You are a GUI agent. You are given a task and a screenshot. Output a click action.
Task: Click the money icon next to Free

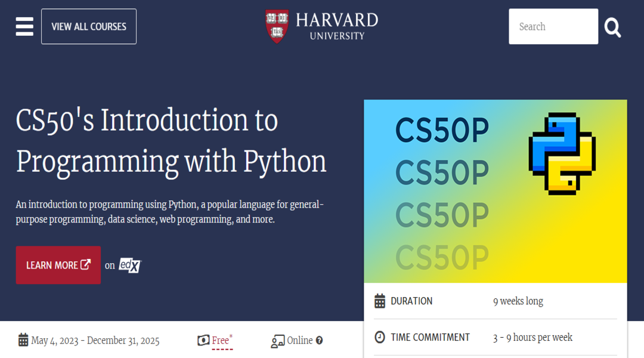click(x=203, y=340)
